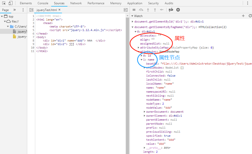This screenshot has width=252, height=154.
Task: Hide the debugger sidebar icon
Action: 126,10
